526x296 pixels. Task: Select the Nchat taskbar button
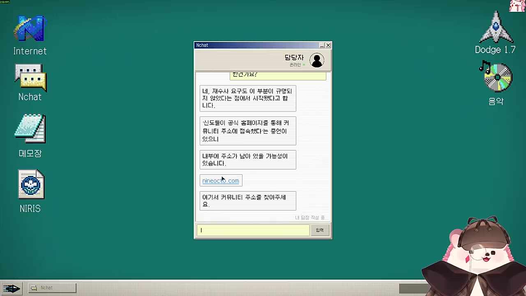click(52, 288)
